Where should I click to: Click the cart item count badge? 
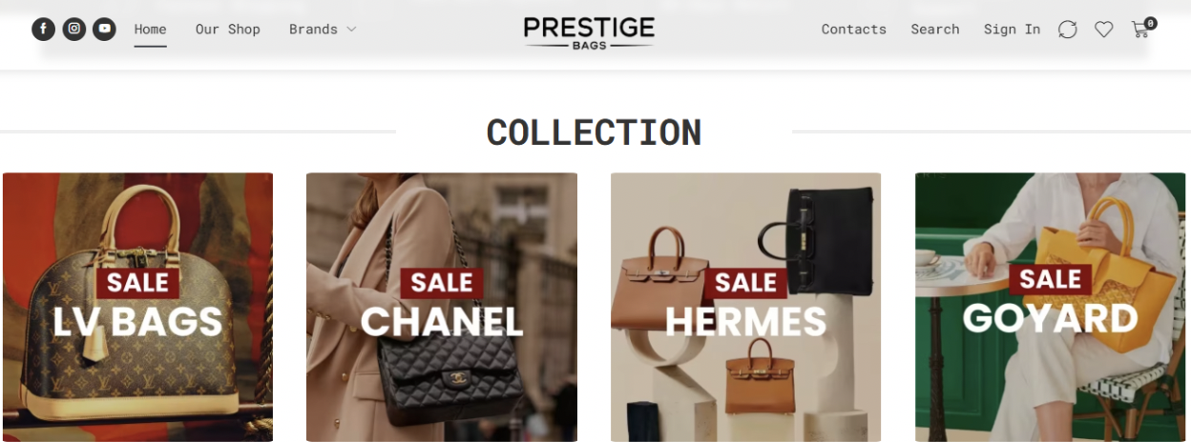pyautogui.click(x=1151, y=23)
